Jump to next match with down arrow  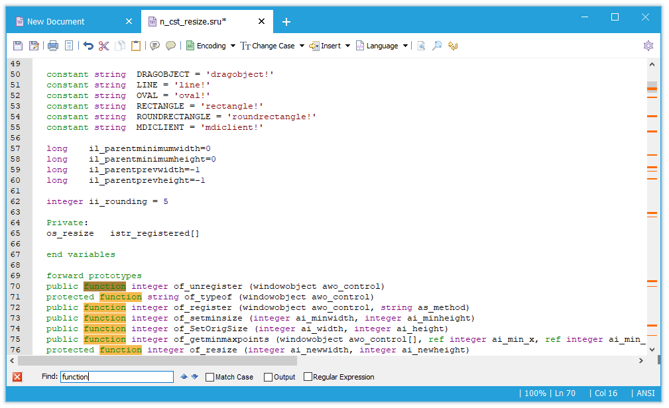pyautogui.click(x=195, y=377)
